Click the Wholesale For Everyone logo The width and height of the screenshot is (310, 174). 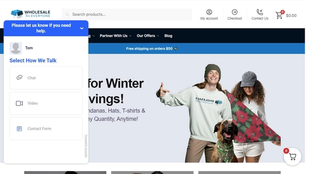click(31, 14)
